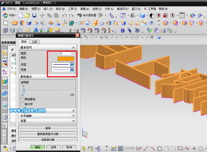The image size is (207, 152).
Task: Click the arc tool in bottom toolbar
Action: coord(153,149)
